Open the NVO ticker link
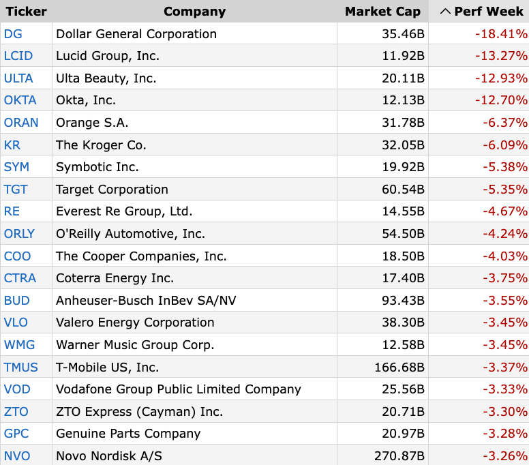This screenshot has height=465, width=529. pos(17,456)
